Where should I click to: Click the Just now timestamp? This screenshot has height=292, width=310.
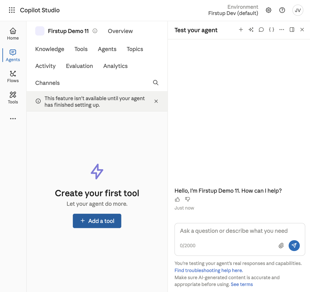point(184,208)
